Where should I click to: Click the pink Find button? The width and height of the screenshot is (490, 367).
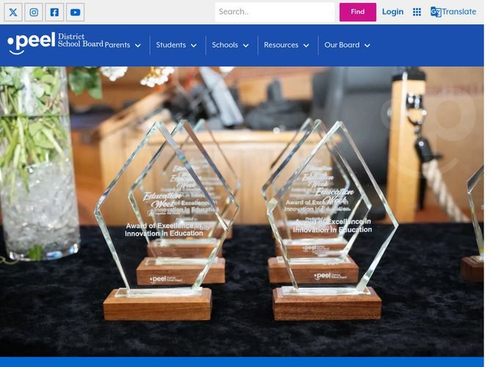pyautogui.click(x=357, y=12)
